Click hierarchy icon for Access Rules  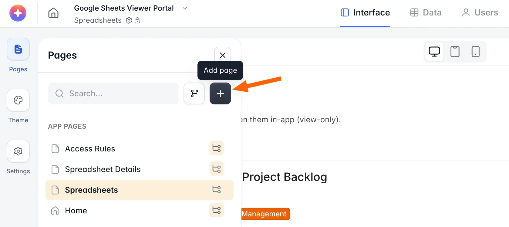point(217,148)
